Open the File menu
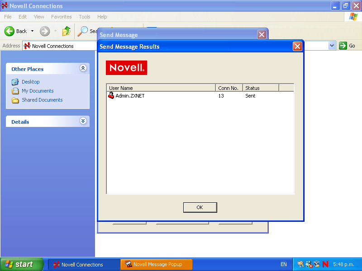Image resolution: width=362 pixels, height=271 pixels. (x=8, y=17)
